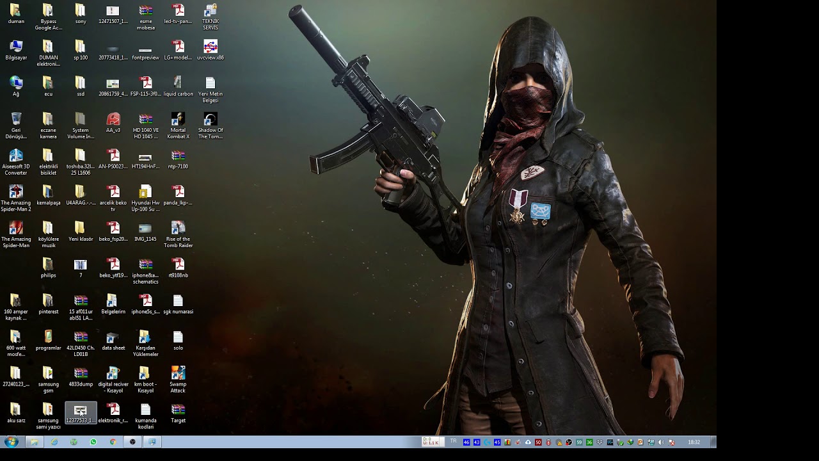Select the System Volume Information folder

coord(81,125)
